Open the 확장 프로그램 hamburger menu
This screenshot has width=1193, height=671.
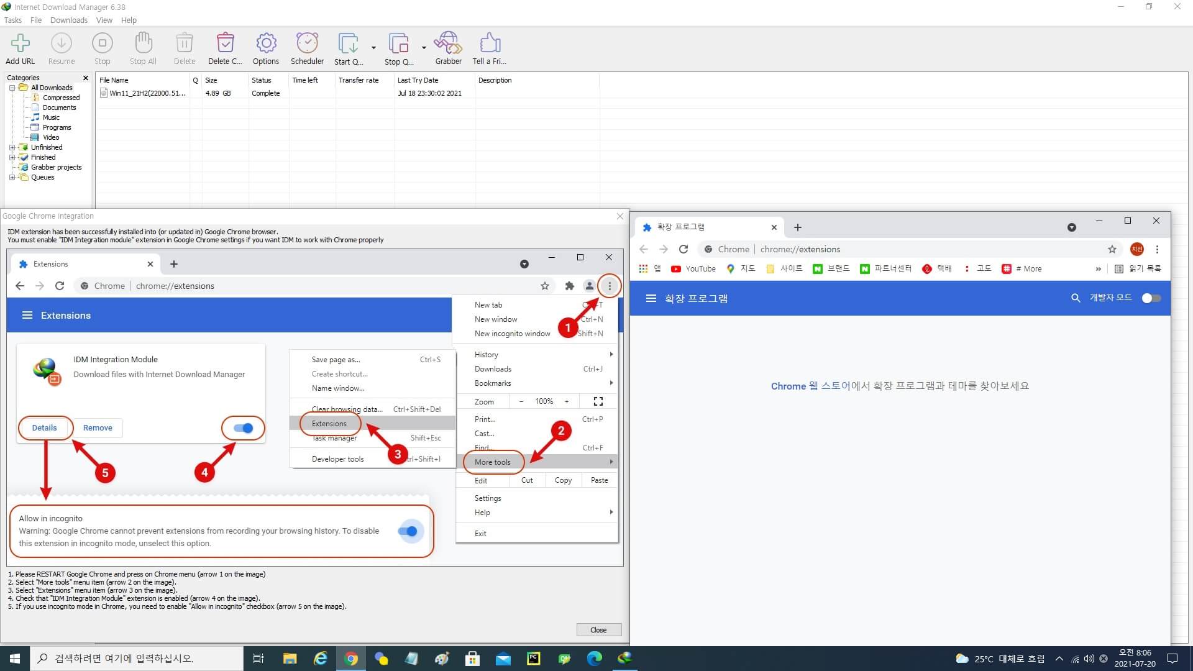[x=651, y=298]
